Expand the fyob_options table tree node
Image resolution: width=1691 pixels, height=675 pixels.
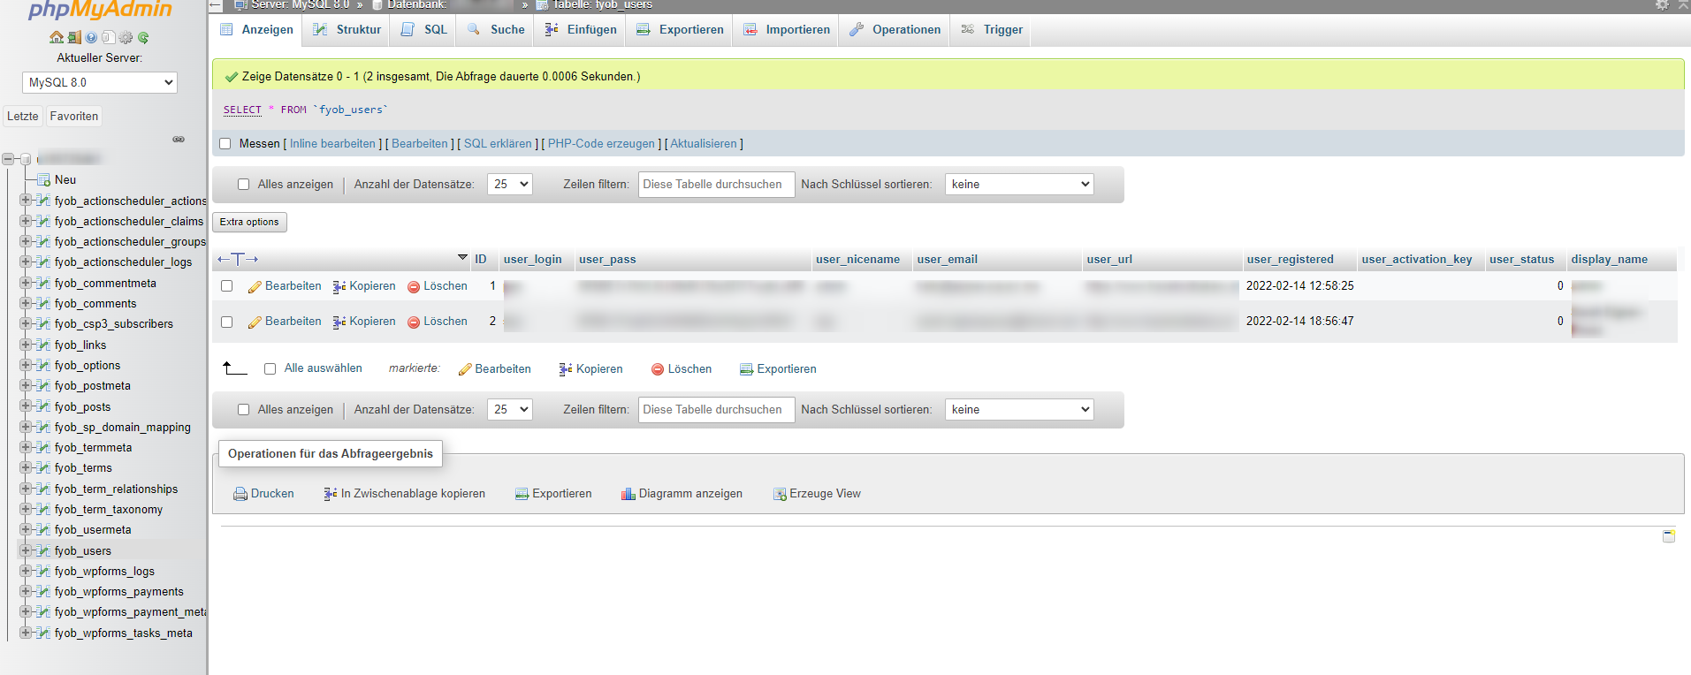(26, 365)
